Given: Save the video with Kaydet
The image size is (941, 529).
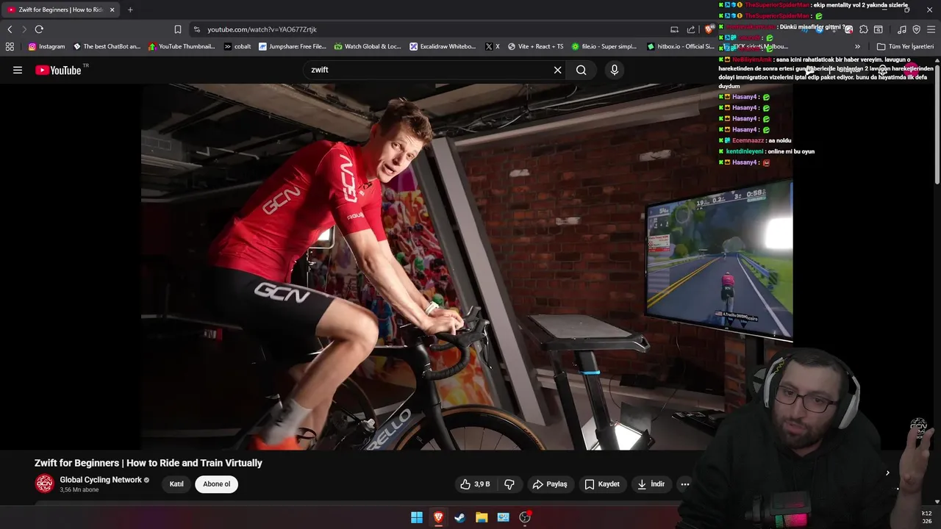Looking at the screenshot, I should click(602, 484).
